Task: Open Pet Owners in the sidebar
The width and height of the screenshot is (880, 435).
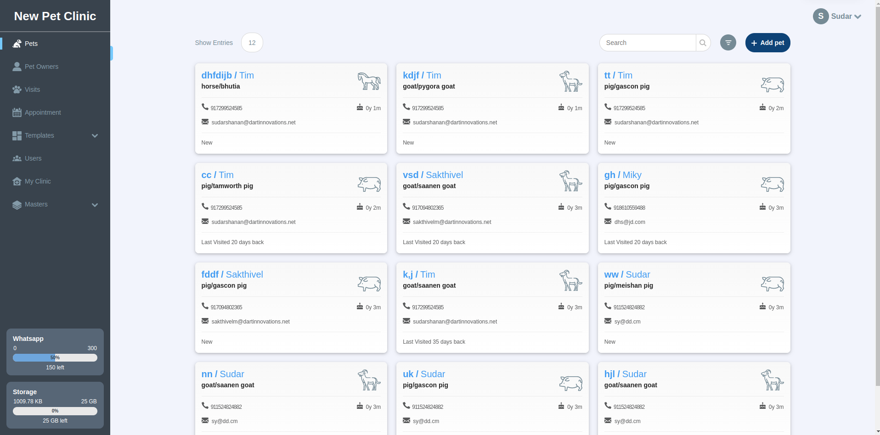Action: 41,67
